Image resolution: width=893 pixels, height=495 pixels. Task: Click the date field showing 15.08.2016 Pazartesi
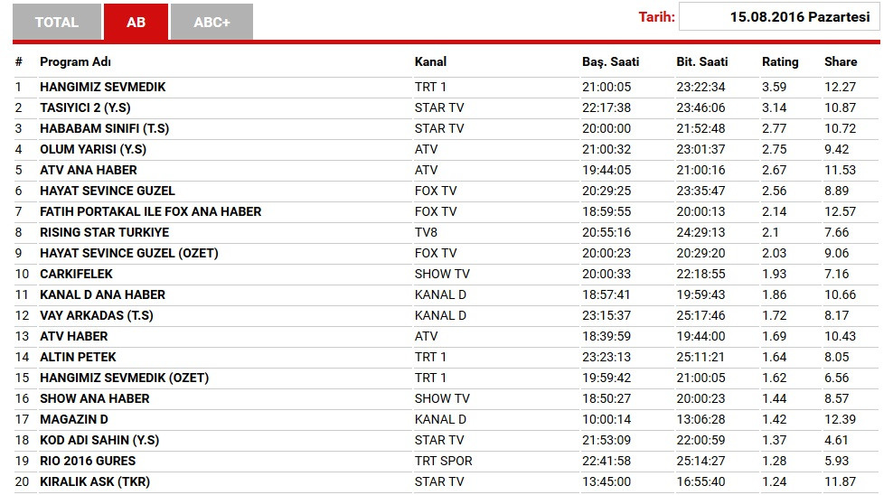(x=779, y=16)
